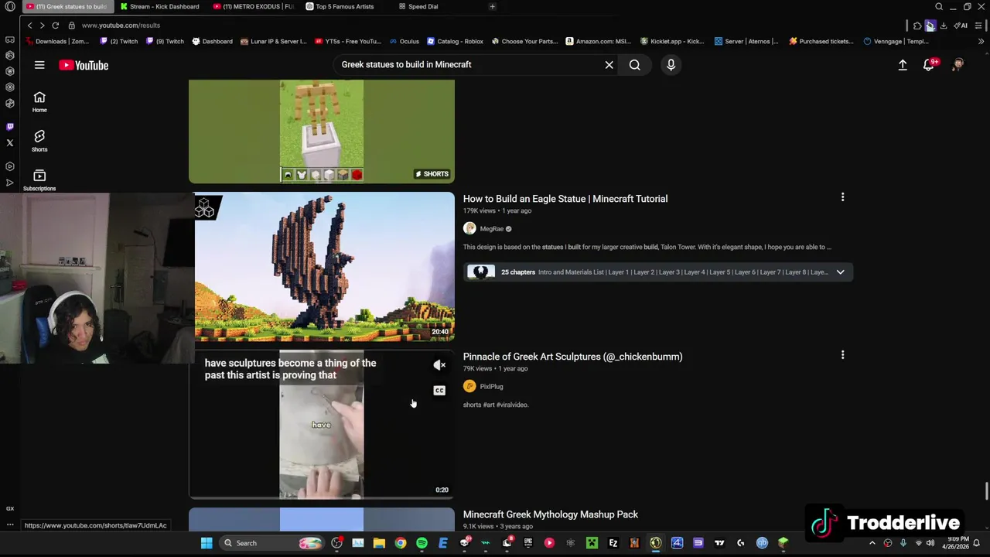The width and height of the screenshot is (990, 557).
Task: Open the Purchased tickets bookmark
Action: (821, 42)
